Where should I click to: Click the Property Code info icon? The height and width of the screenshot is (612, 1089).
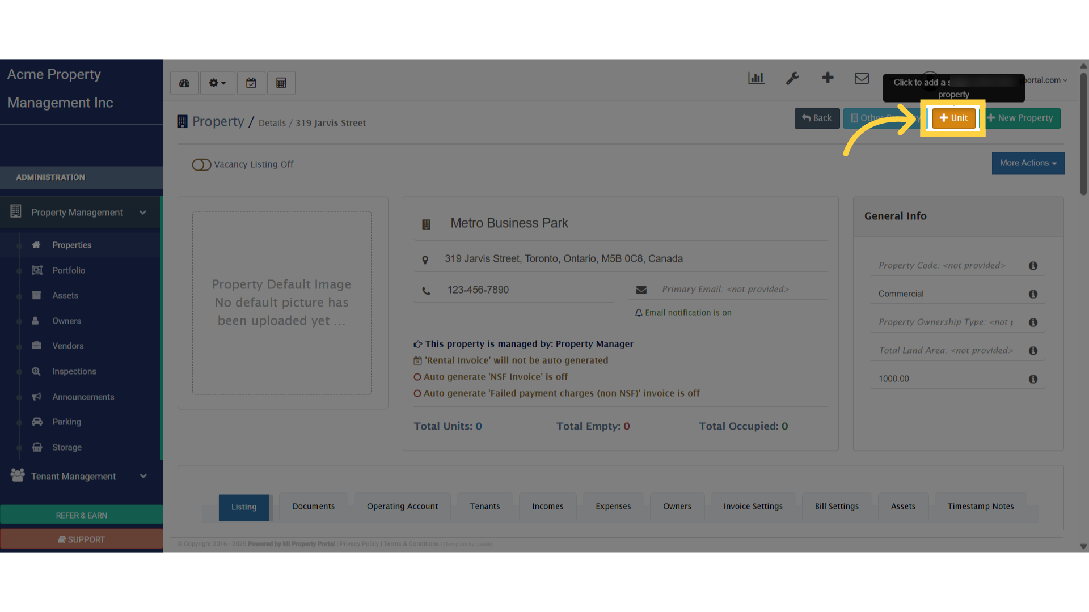coord(1033,266)
